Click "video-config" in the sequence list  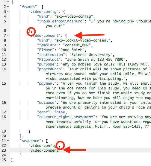click(x=43, y=146)
